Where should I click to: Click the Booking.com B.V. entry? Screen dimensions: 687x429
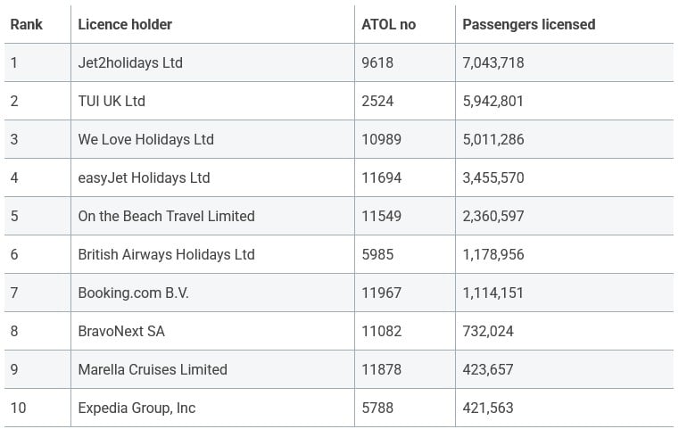tap(133, 293)
